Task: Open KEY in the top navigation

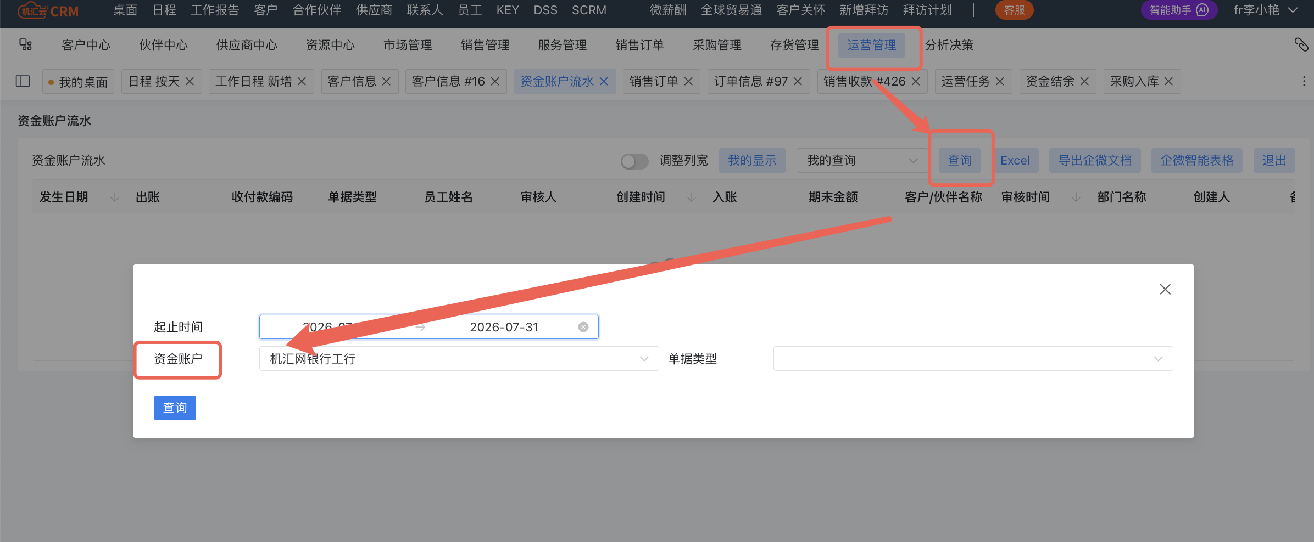Action: click(508, 10)
